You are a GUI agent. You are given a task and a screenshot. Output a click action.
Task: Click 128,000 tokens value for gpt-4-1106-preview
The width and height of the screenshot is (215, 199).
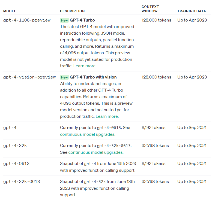[156, 20]
